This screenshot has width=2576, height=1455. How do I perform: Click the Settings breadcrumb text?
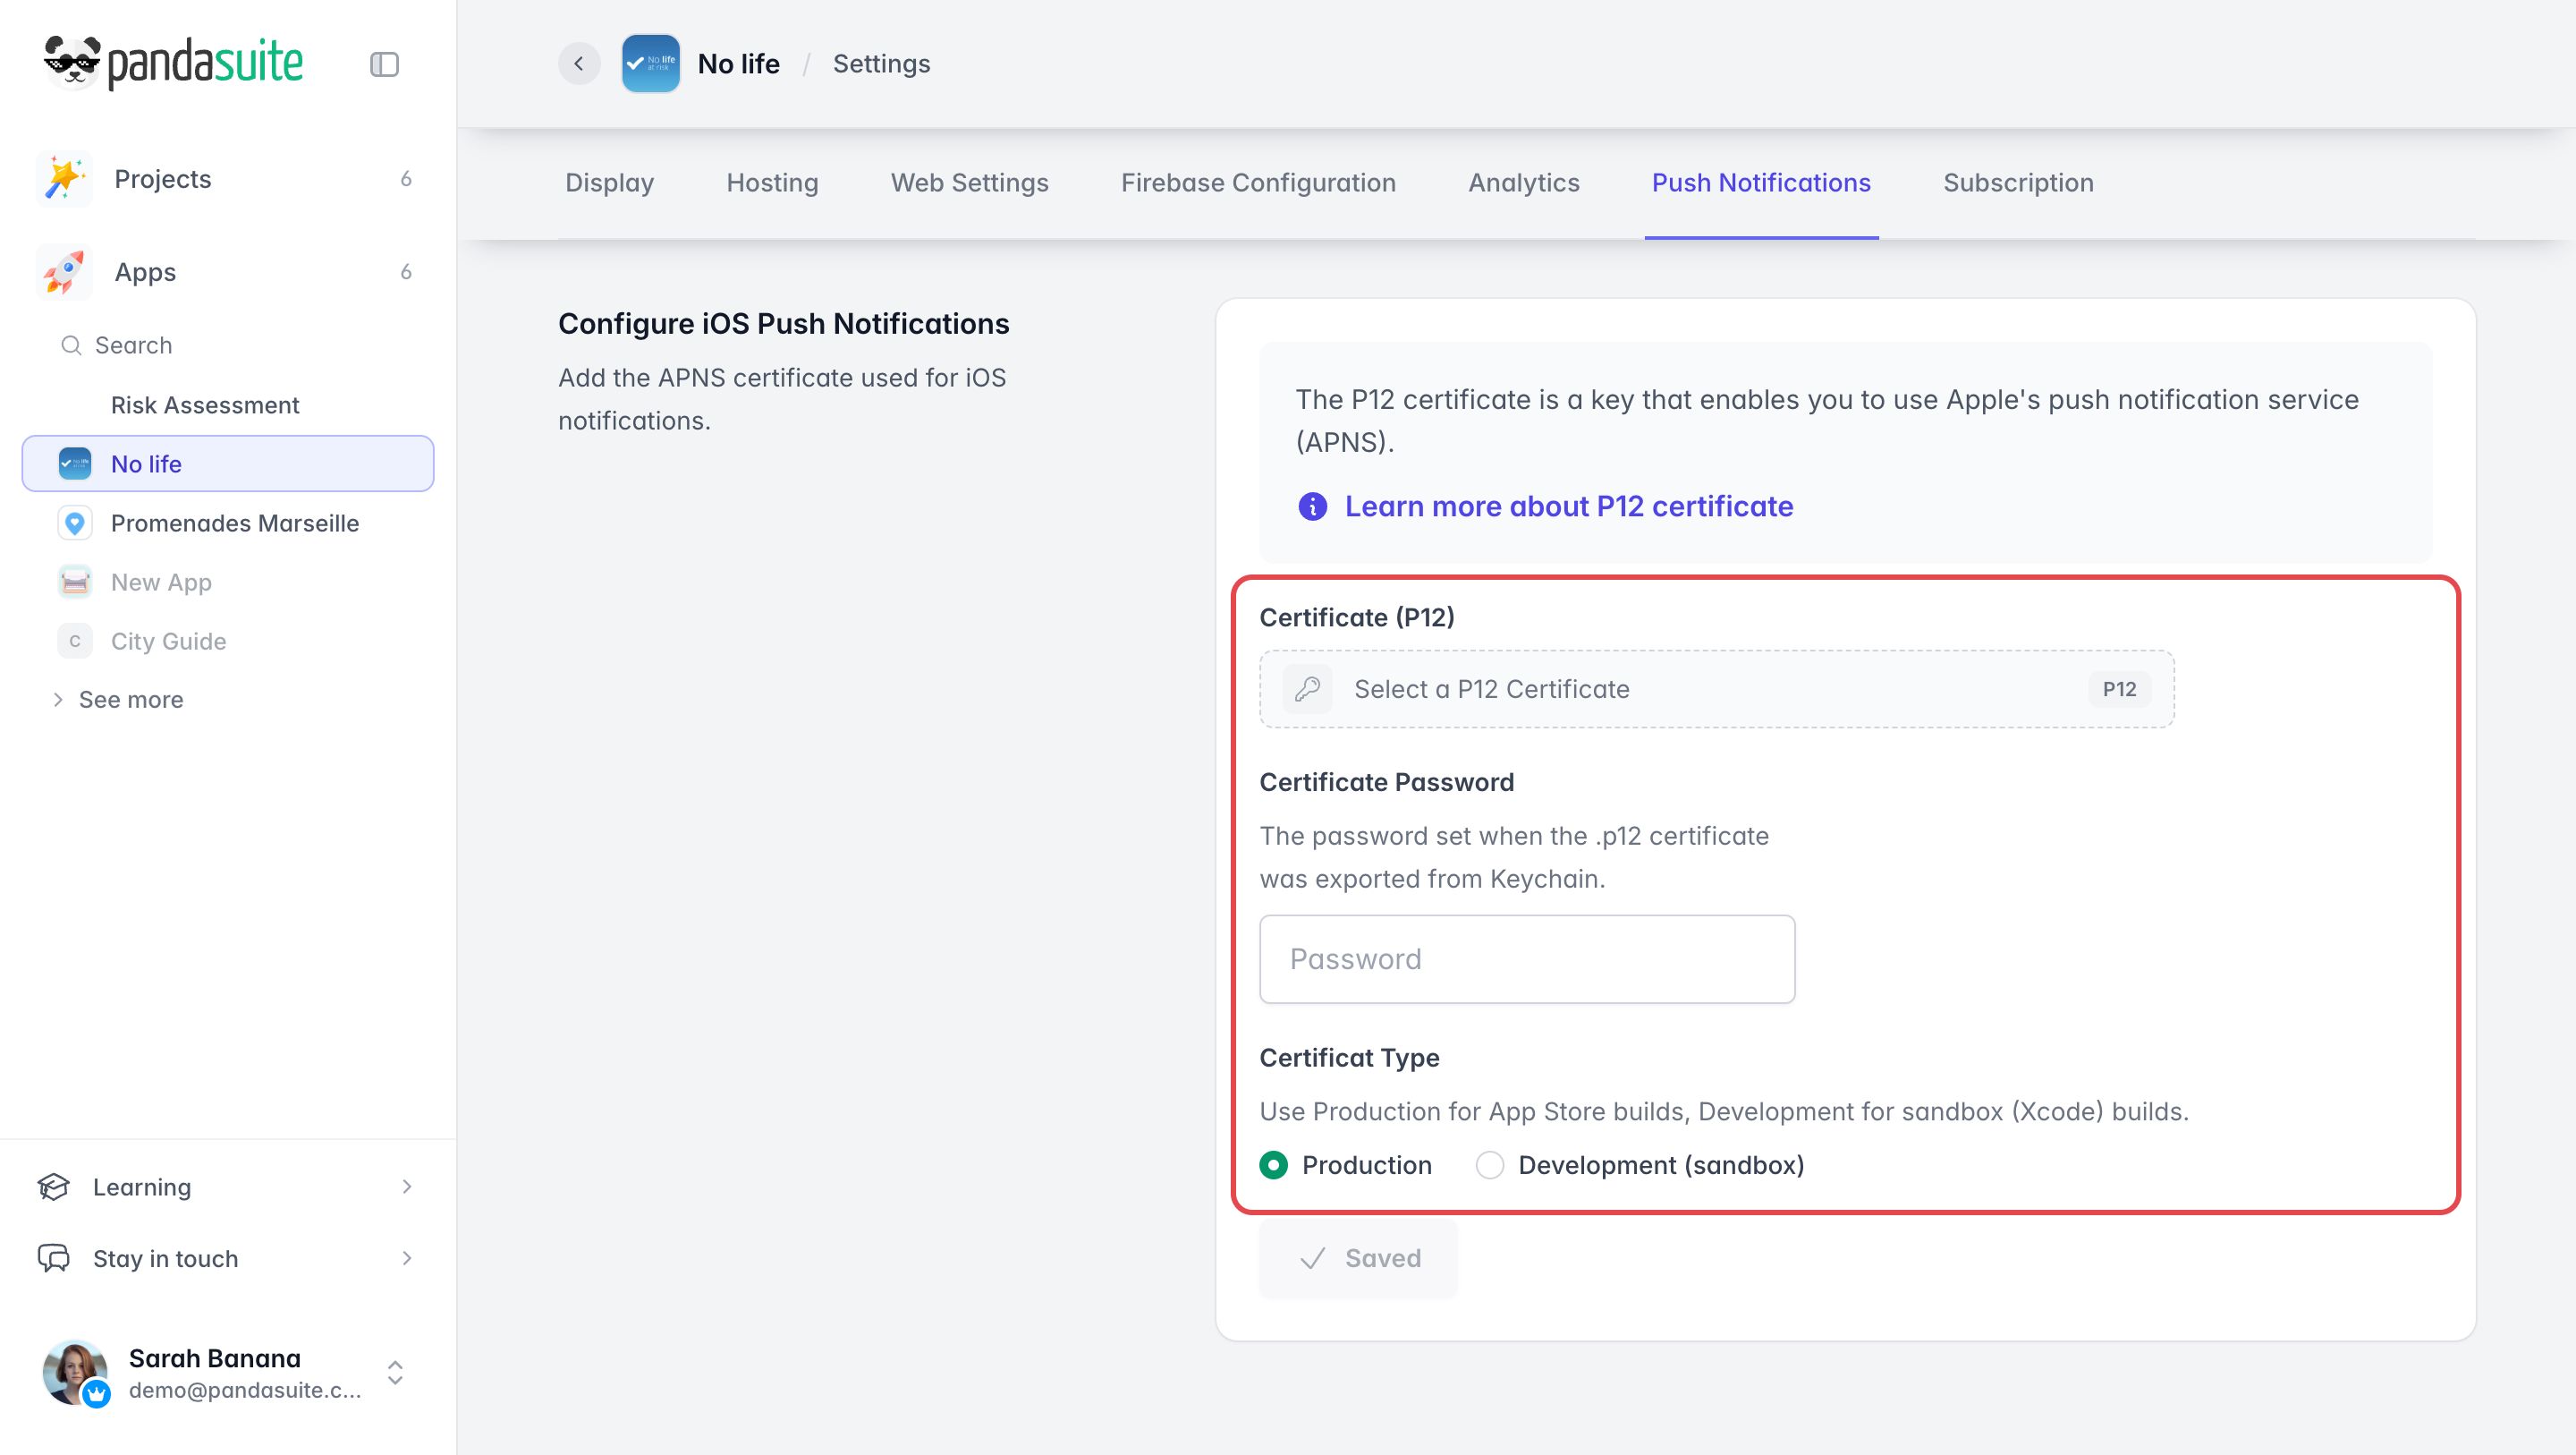[x=881, y=64]
